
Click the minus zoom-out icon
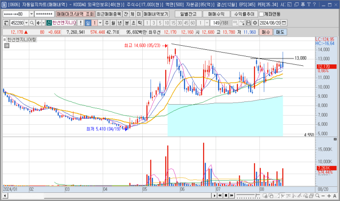323,196
